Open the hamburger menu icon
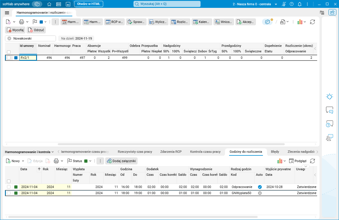 click(7, 13)
